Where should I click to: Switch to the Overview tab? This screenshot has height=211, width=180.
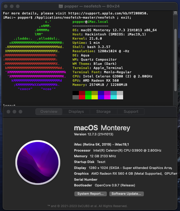click(49, 112)
